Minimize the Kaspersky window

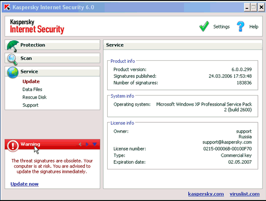247,8
